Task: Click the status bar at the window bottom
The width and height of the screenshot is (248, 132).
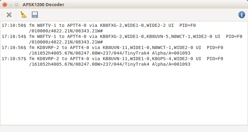Action: pyautogui.click(x=124, y=129)
